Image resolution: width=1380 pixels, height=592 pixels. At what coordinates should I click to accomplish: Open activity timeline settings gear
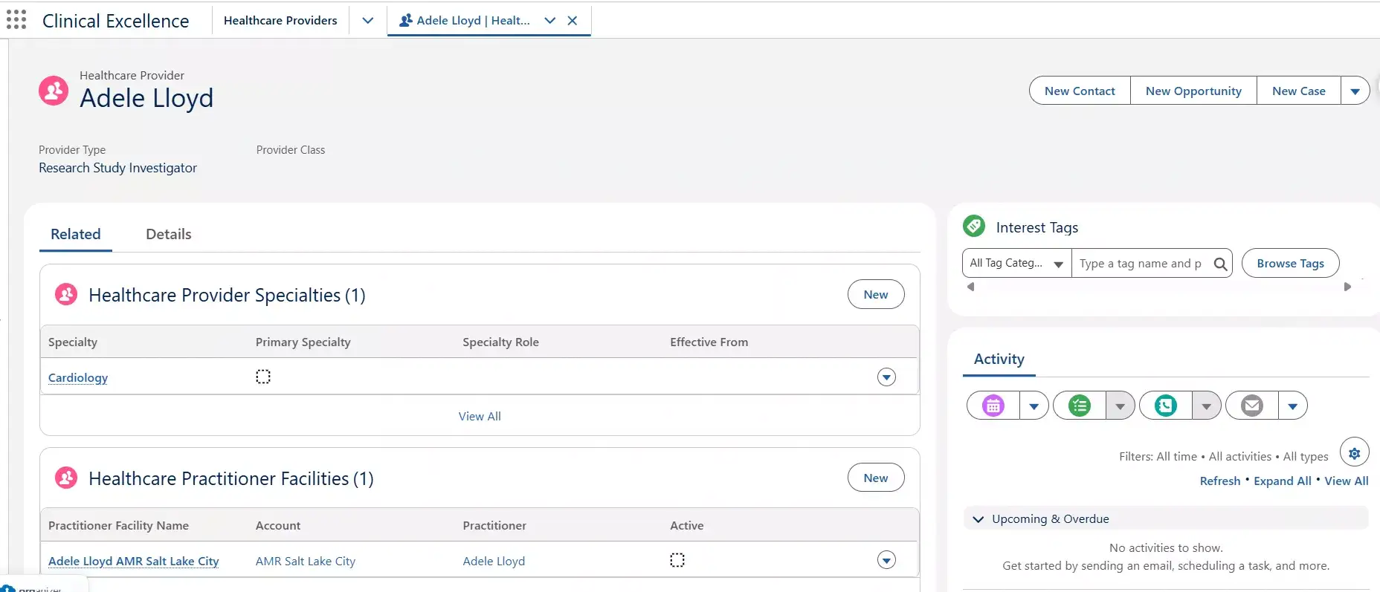1355,453
